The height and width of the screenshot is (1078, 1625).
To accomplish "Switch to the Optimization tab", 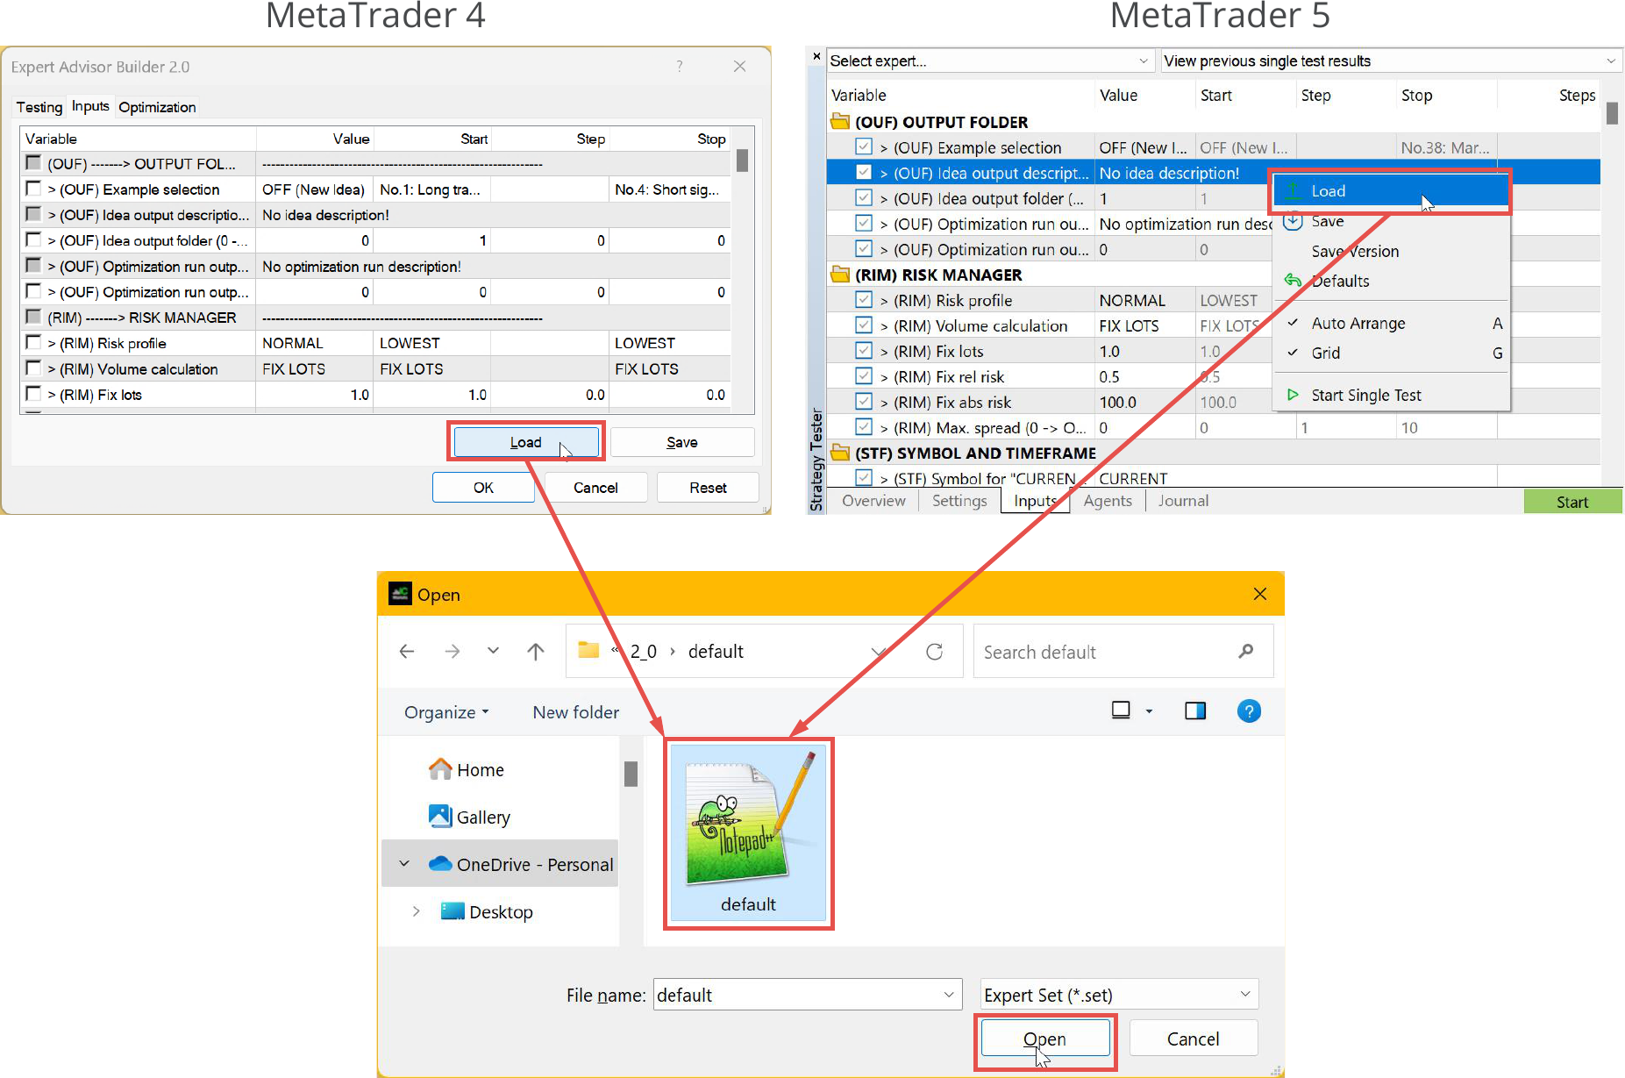I will [157, 107].
